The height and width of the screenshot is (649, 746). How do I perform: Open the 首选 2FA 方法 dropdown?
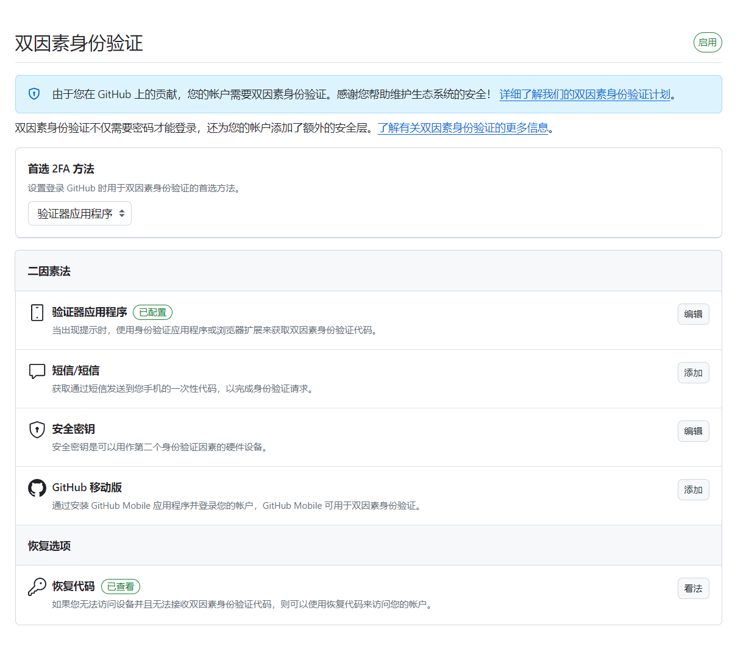coord(80,213)
